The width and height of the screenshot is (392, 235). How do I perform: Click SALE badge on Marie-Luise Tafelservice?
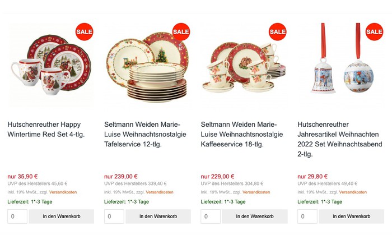(181, 32)
